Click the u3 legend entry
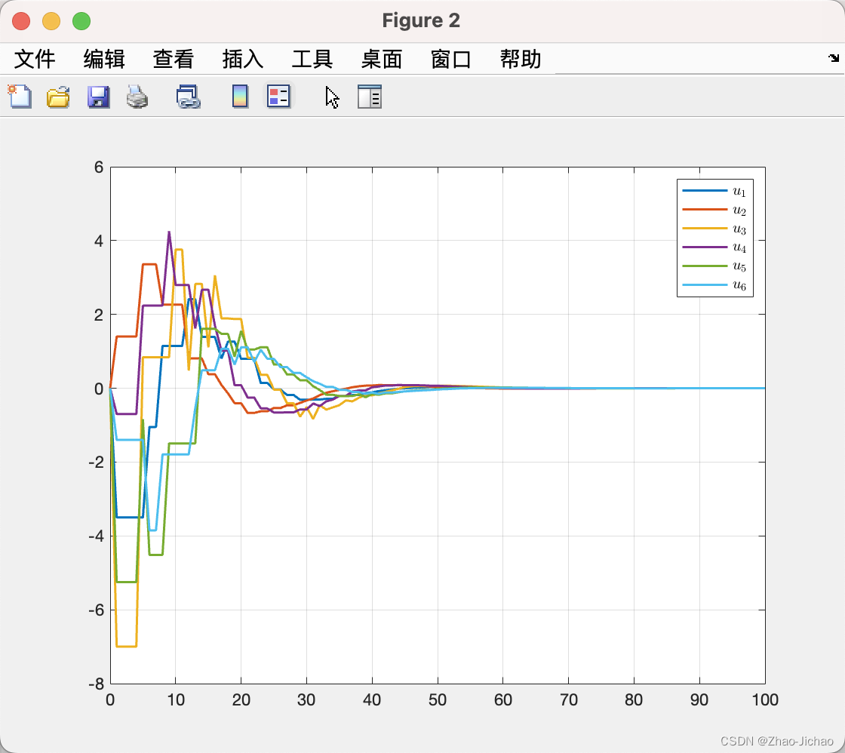This screenshot has width=845, height=753. click(714, 229)
